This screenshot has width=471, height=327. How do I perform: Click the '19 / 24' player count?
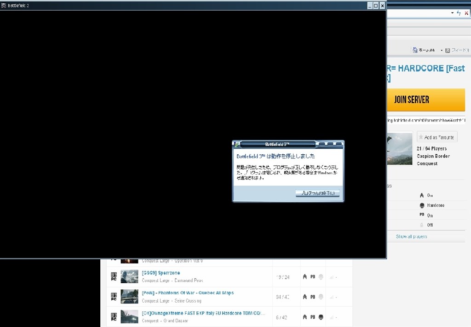click(x=283, y=277)
